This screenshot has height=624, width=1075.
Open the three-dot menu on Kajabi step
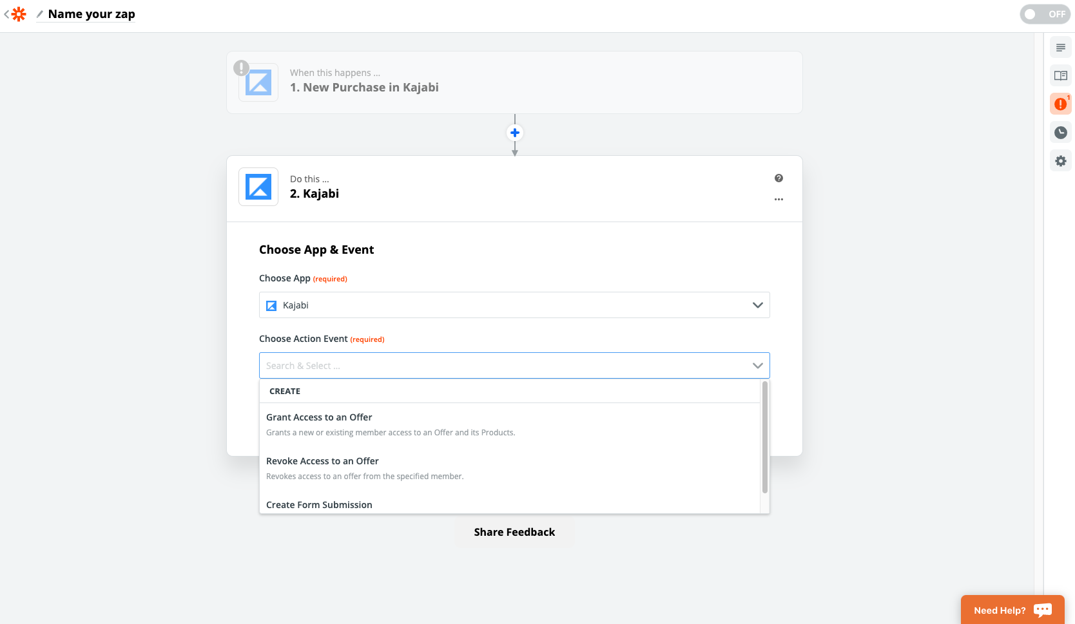pyautogui.click(x=779, y=199)
